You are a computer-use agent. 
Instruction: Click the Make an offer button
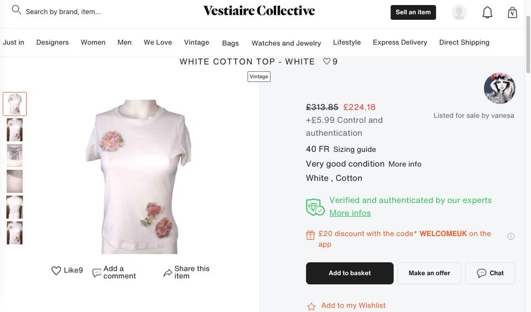[429, 273]
